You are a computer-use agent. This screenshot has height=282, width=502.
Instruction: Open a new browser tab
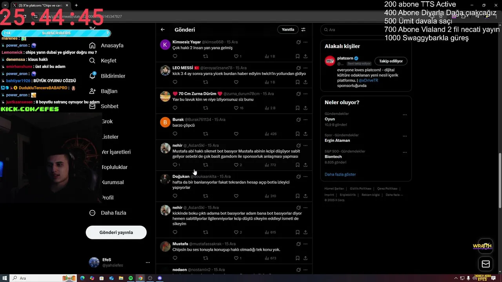click(76, 5)
